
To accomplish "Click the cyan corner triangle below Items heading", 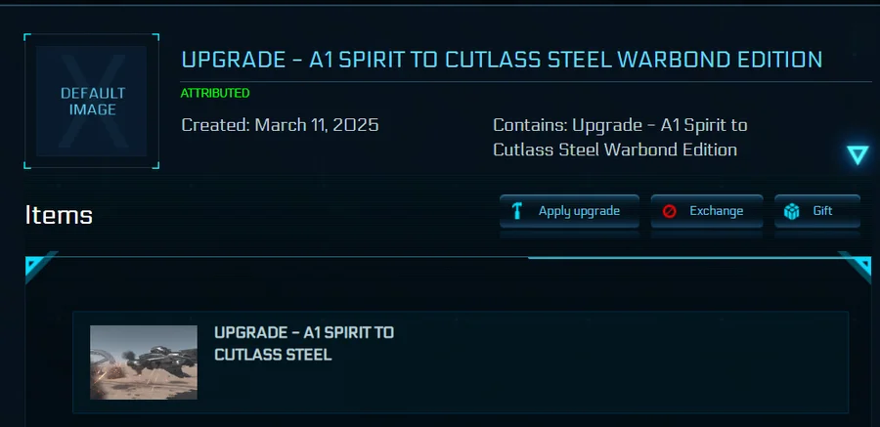I will [x=39, y=267].
